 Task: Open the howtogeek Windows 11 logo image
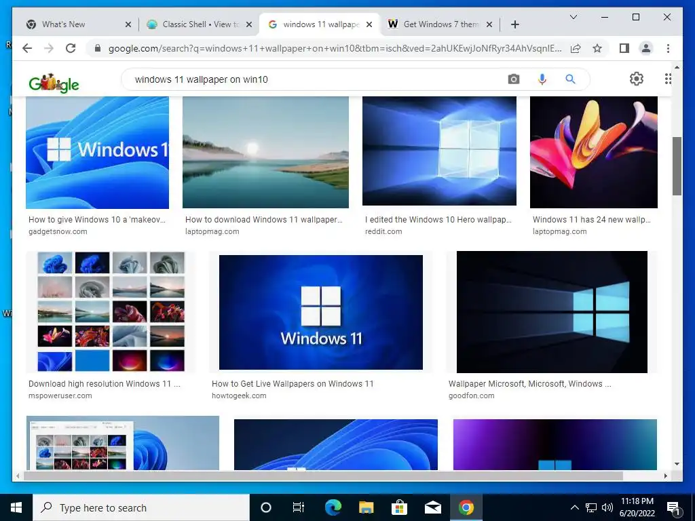tap(321, 312)
